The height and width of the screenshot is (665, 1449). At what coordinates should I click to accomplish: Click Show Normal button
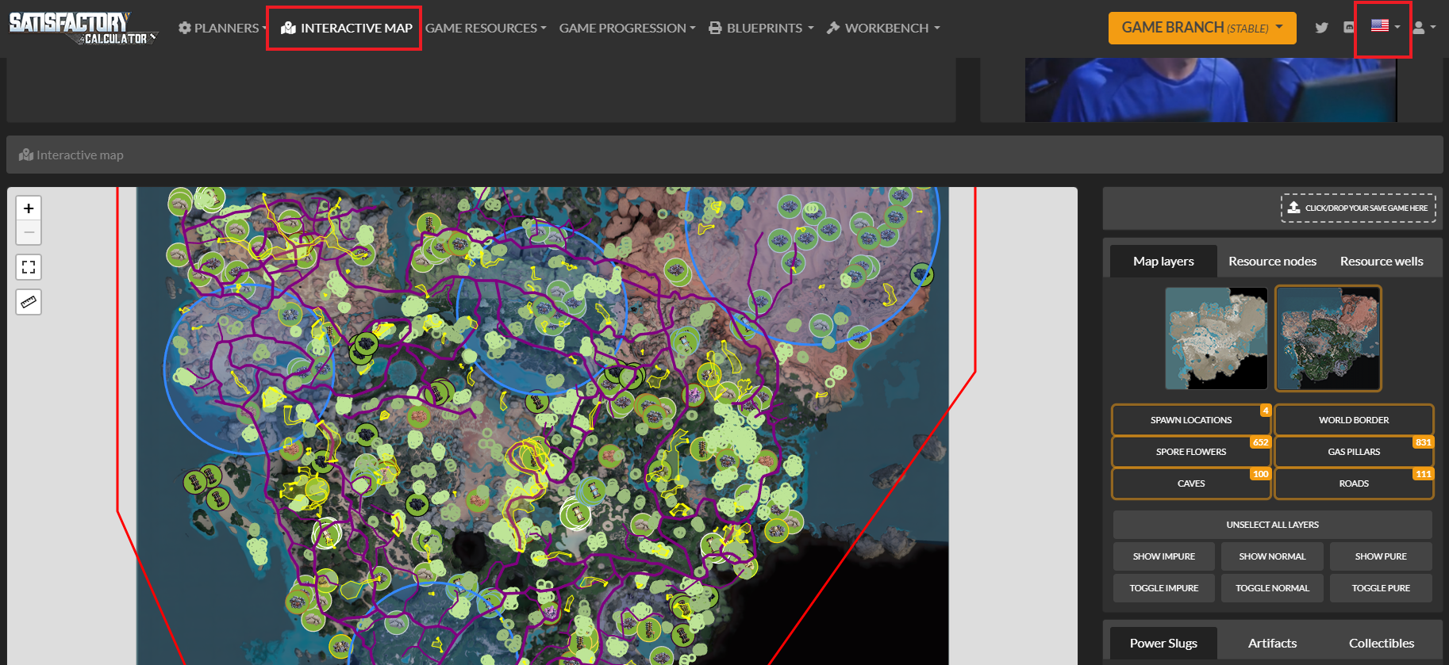[x=1272, y=556]
